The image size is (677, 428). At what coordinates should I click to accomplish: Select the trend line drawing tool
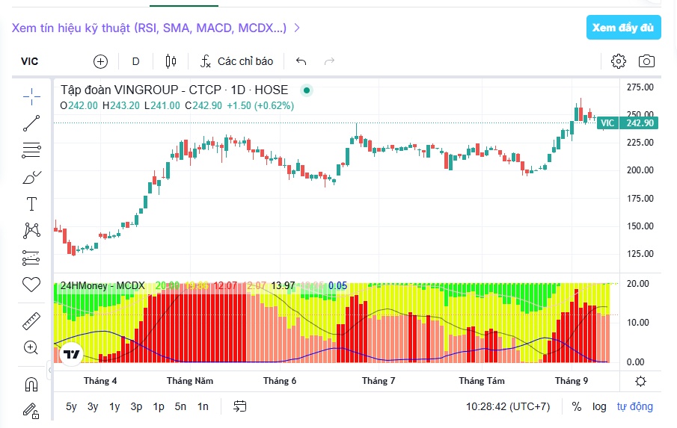click(31, 123)
